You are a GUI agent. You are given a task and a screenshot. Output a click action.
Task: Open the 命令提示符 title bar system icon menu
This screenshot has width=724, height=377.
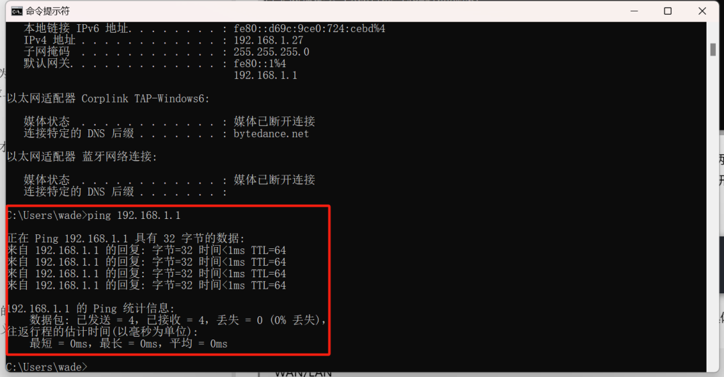pyautogui.click(x=17, y=11)
